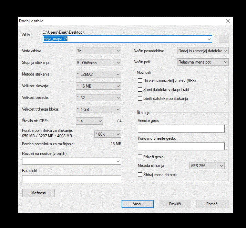
Task: Open the 80% memory usage dropdown
Action: point(107,134)
